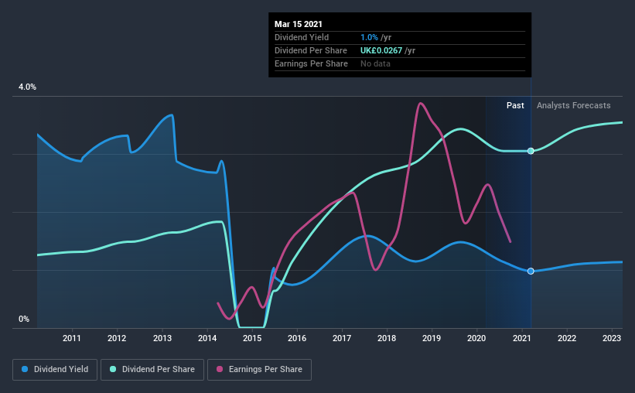
Task: Click the 2015 label on the time axis
Action: (252, 338)
